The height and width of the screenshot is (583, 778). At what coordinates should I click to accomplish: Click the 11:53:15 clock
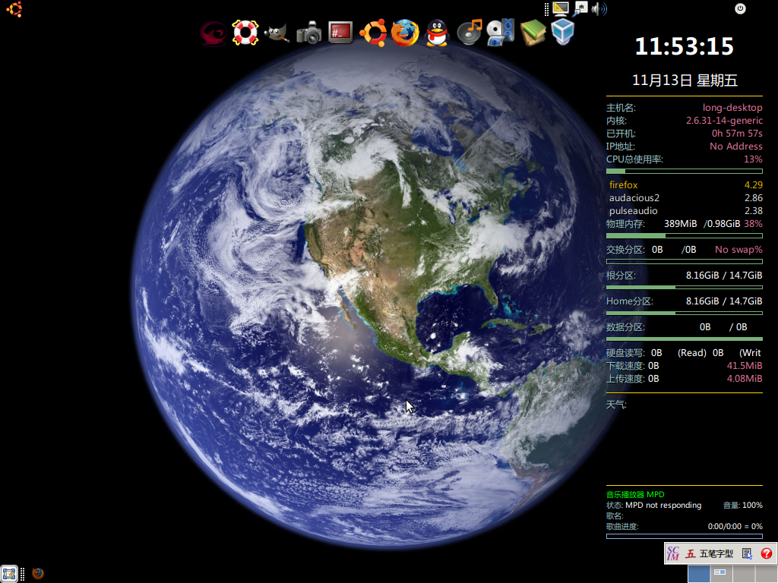pyautogui.click(x=684, y=46)
